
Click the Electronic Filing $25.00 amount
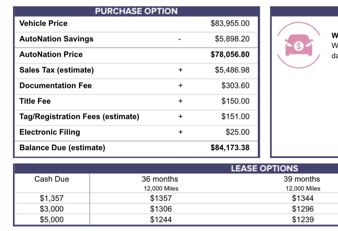tap(237, 132)
